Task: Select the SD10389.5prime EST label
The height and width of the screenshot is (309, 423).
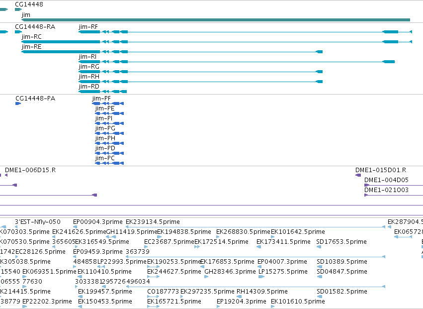Action: coord(342,262)
